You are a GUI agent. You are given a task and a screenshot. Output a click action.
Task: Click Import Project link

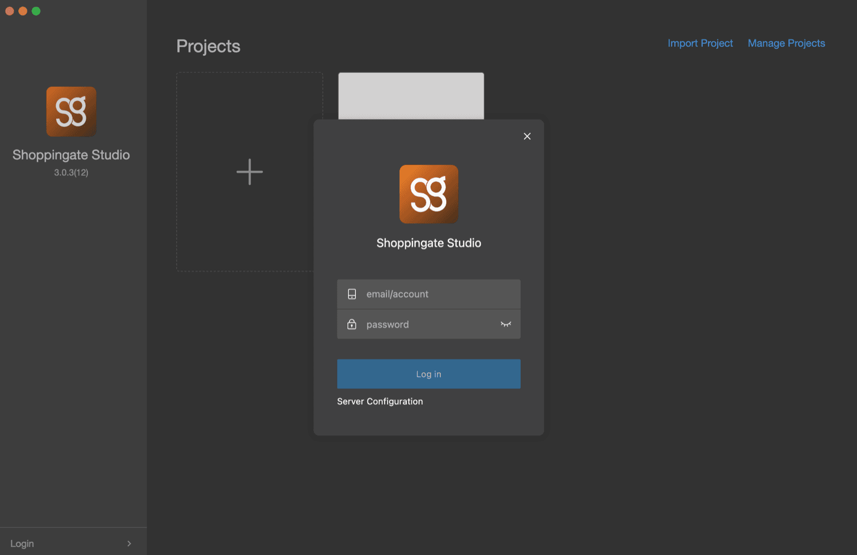click(x=700, y=43)
